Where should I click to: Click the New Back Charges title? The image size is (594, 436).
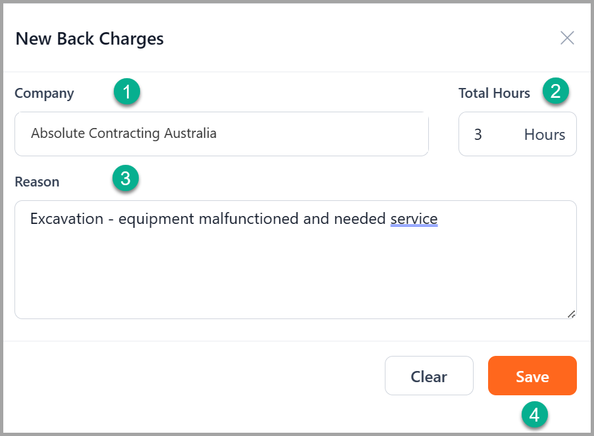89,39
